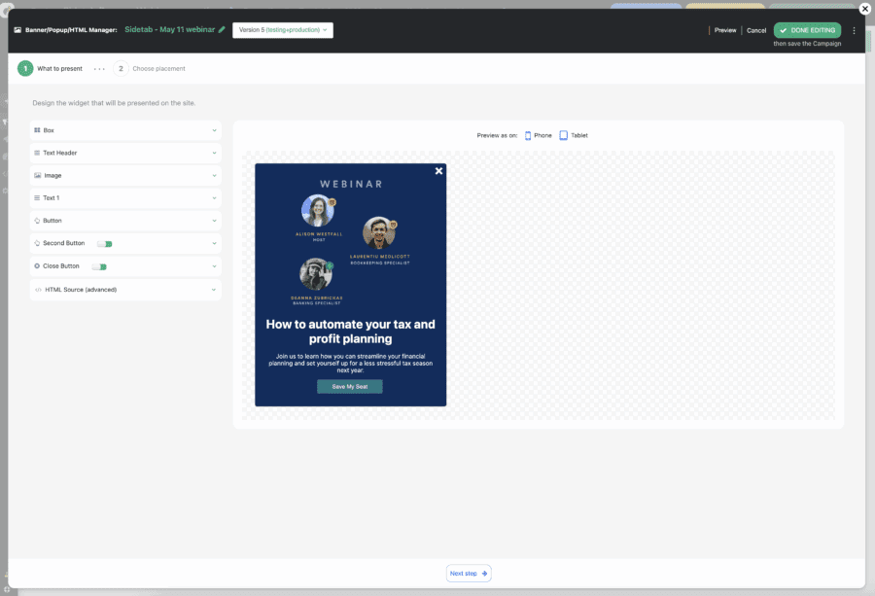Click the Next step button
Image resolution: width=875 pixels, height=596 pixels.
tap(469, 574)
